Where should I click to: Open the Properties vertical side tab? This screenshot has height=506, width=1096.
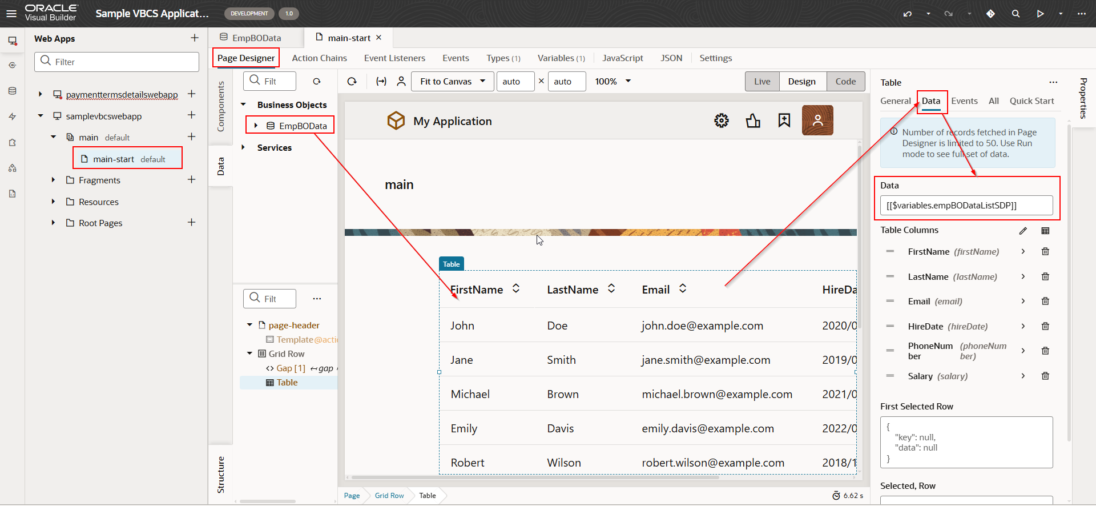[x=1083, y=98]
